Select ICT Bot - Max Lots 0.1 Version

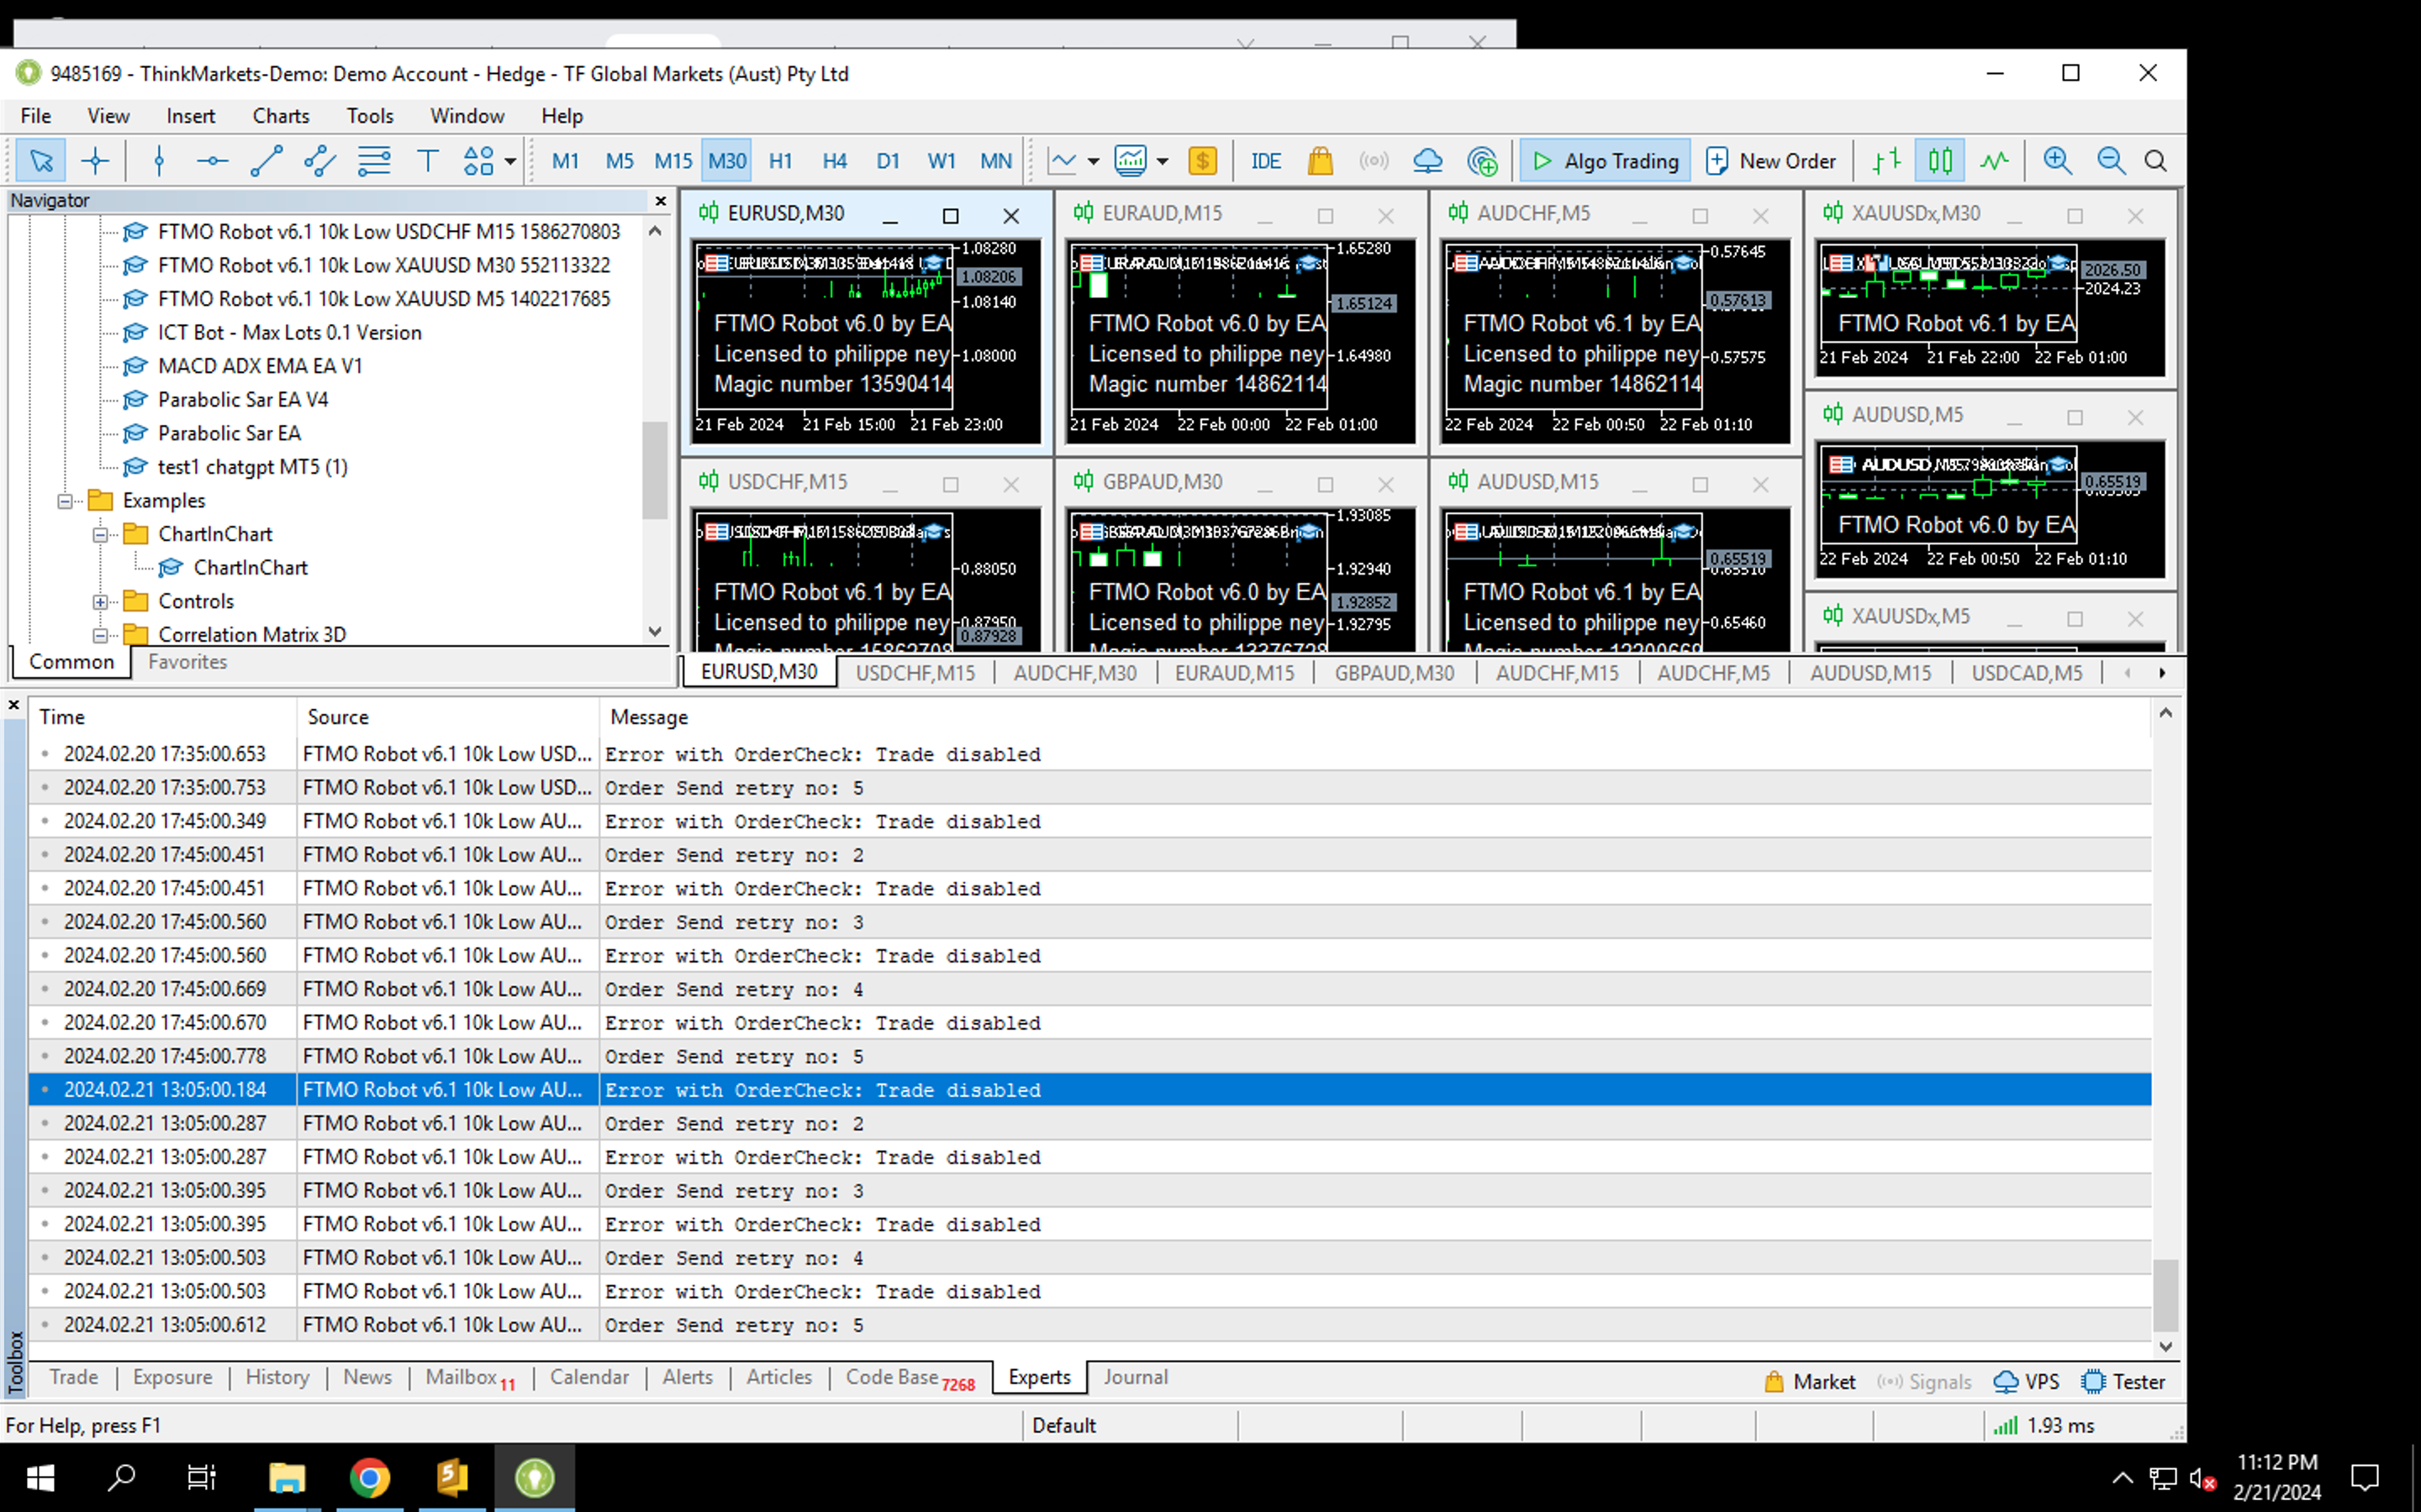click(x=289, y=333)
